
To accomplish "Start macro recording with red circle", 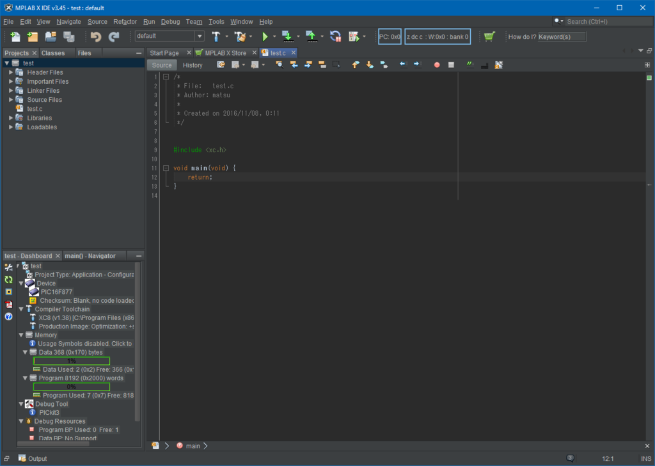I will pyautogui.click(x=437, y=65).
